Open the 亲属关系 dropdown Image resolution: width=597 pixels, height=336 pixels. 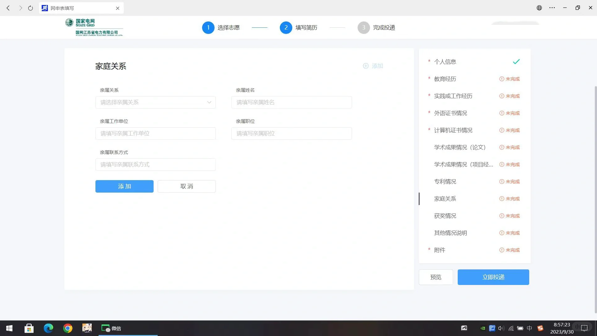[155, 102]
